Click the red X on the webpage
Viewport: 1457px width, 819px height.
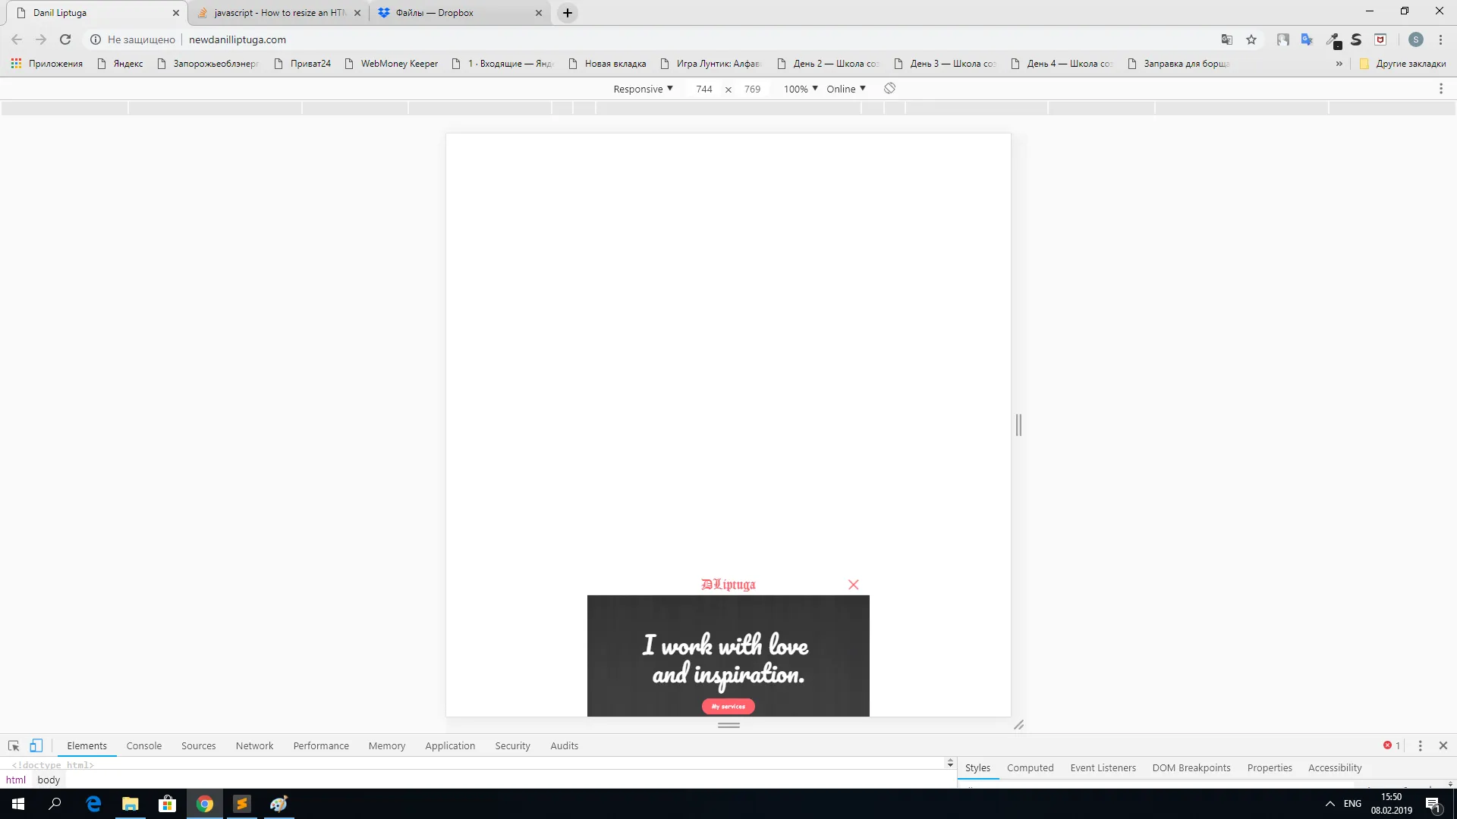[853, 585]
